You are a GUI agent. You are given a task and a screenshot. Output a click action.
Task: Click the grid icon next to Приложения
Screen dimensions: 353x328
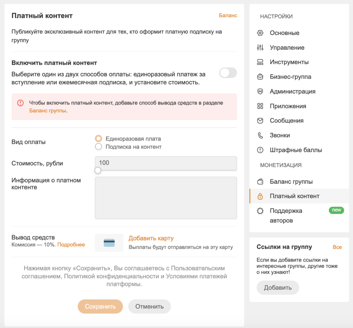260,106
